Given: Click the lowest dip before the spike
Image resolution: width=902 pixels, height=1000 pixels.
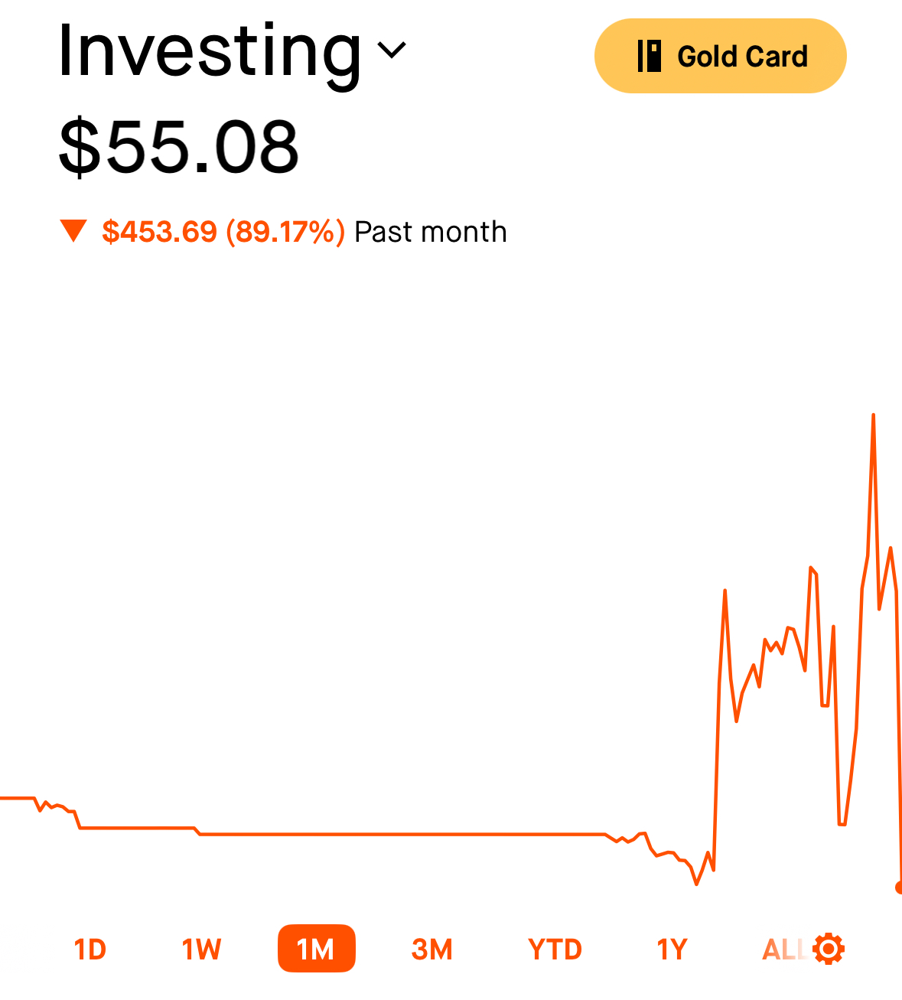Looking at the screenshot, I should pos(696,884).
